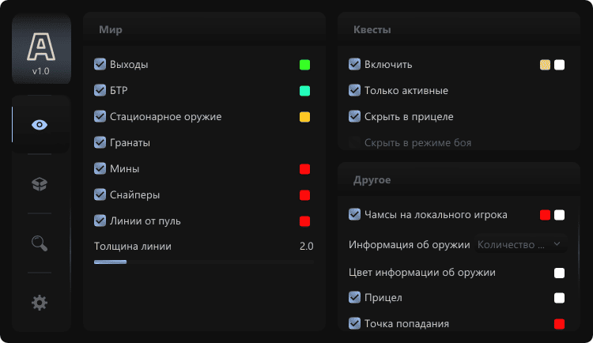Toggle the Выходы checkbox
Screen dimensions: 593x343
[100, 64]
